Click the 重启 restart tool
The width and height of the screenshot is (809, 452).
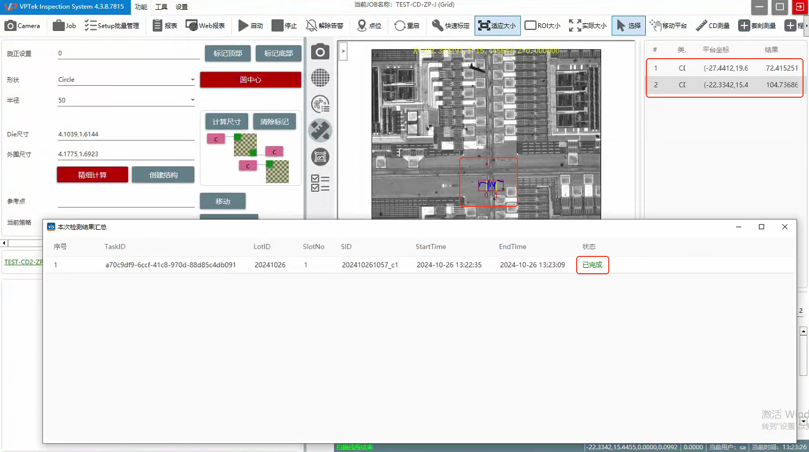click(x=407, y=26)
